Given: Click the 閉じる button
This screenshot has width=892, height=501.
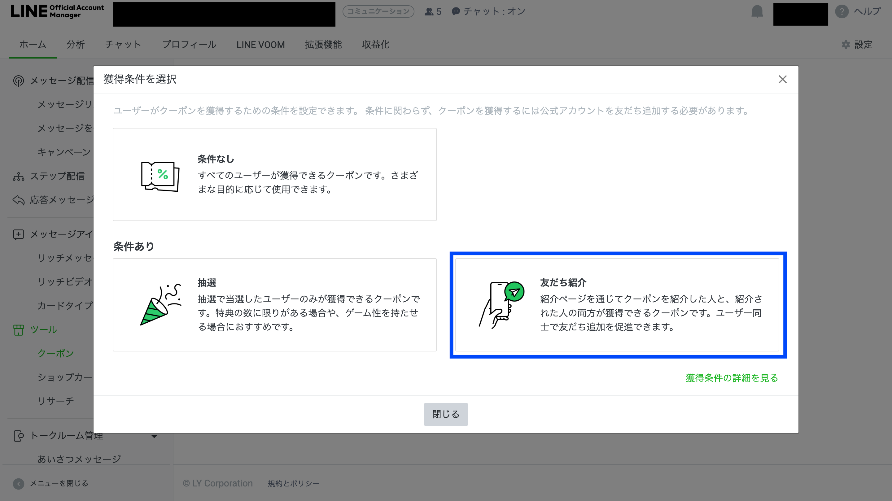Looking at the screenshot, I should tap(446, 414).
